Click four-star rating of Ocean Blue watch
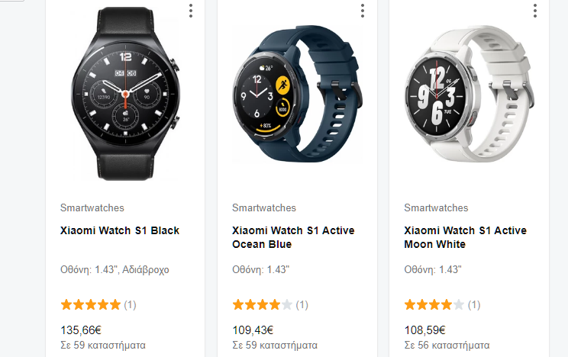 click(263, 305)
